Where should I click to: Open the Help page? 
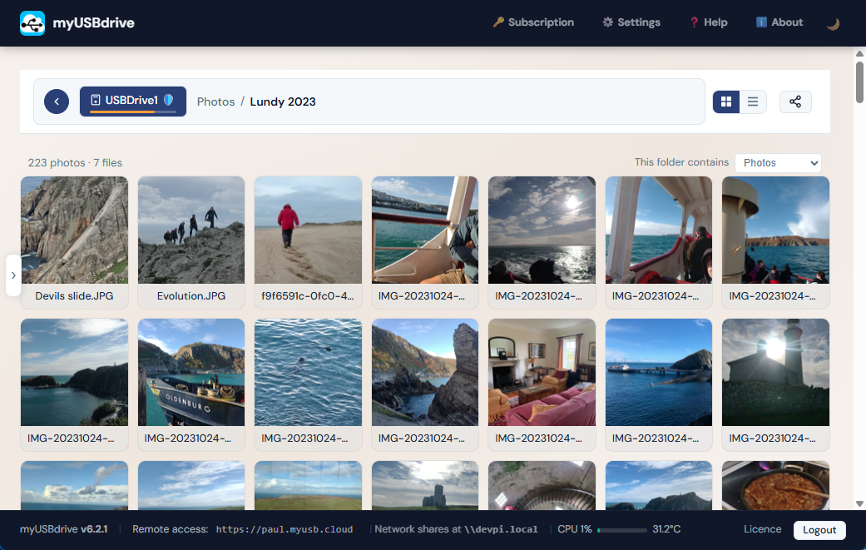[709, 22]
